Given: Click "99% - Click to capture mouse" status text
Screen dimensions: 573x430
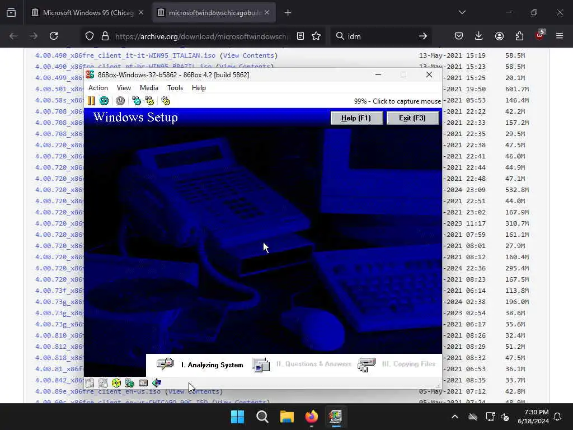Looking at the screenshot, I should coord(397,101).
